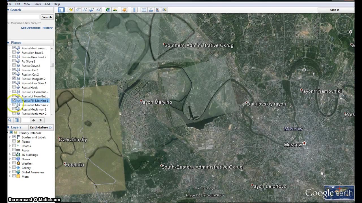Open the search History link
362x203 pixels.
(48, 28)
